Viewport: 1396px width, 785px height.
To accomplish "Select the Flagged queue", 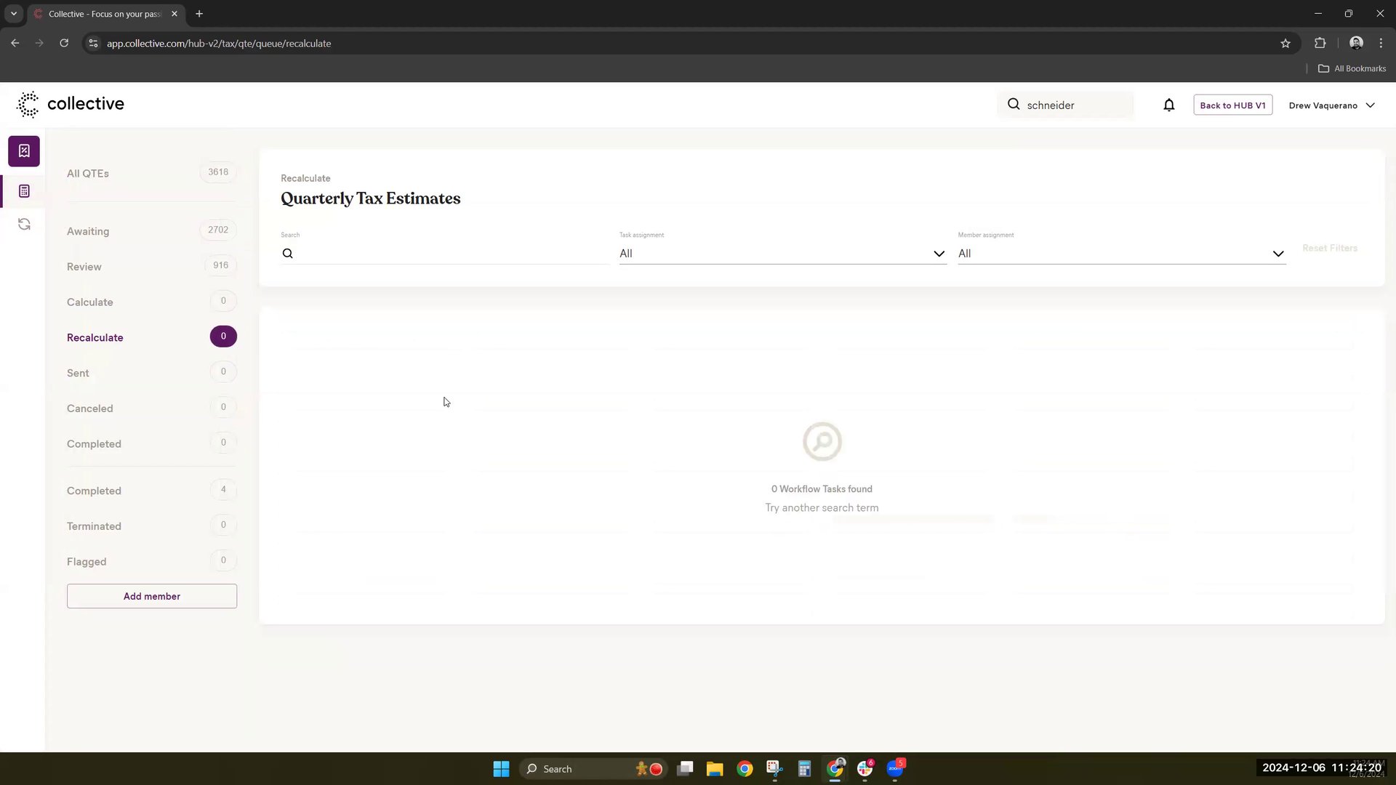I will pos(87,562).
